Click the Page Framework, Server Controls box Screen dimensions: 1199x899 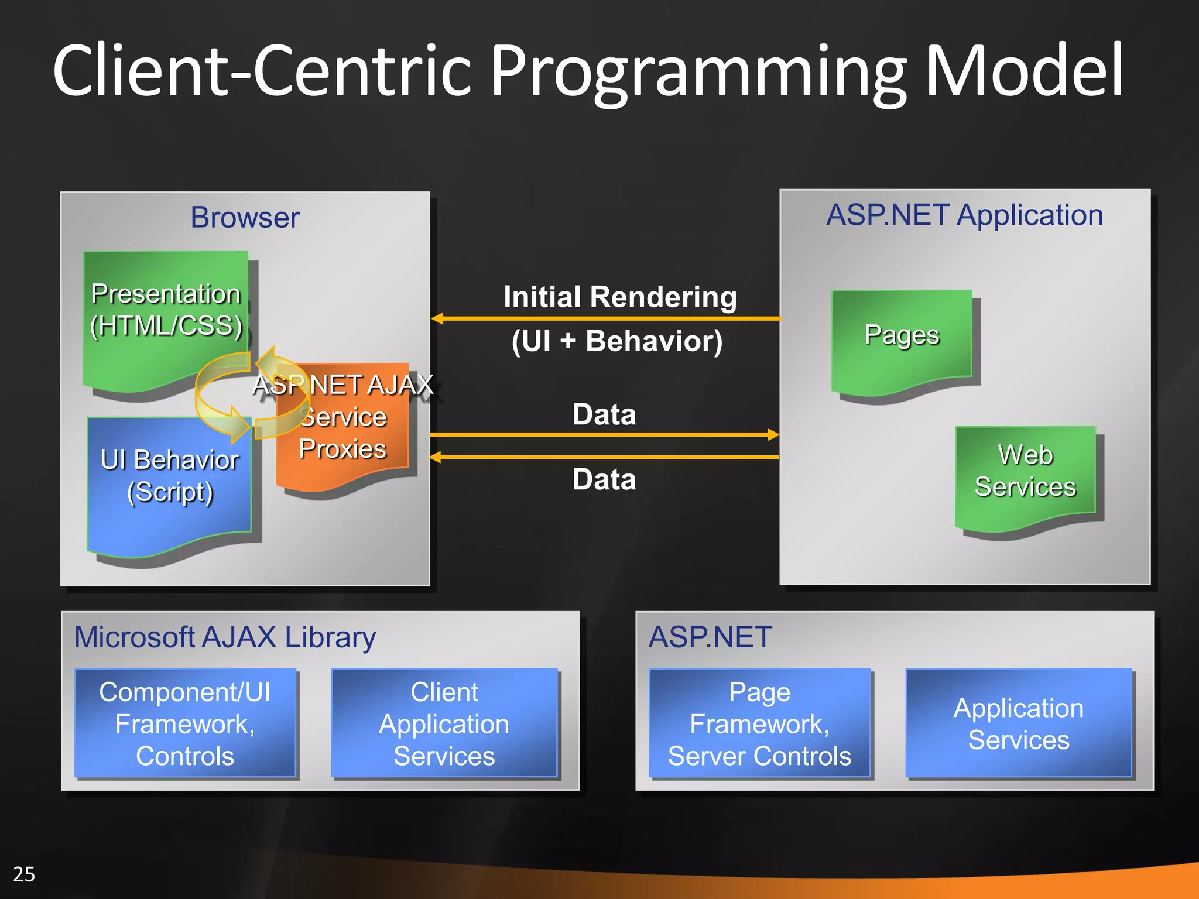click(760, 723)
